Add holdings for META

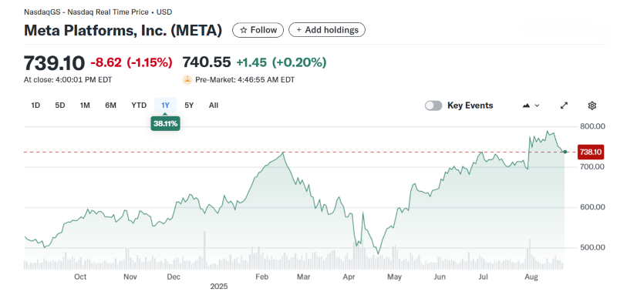coord(327,30)
